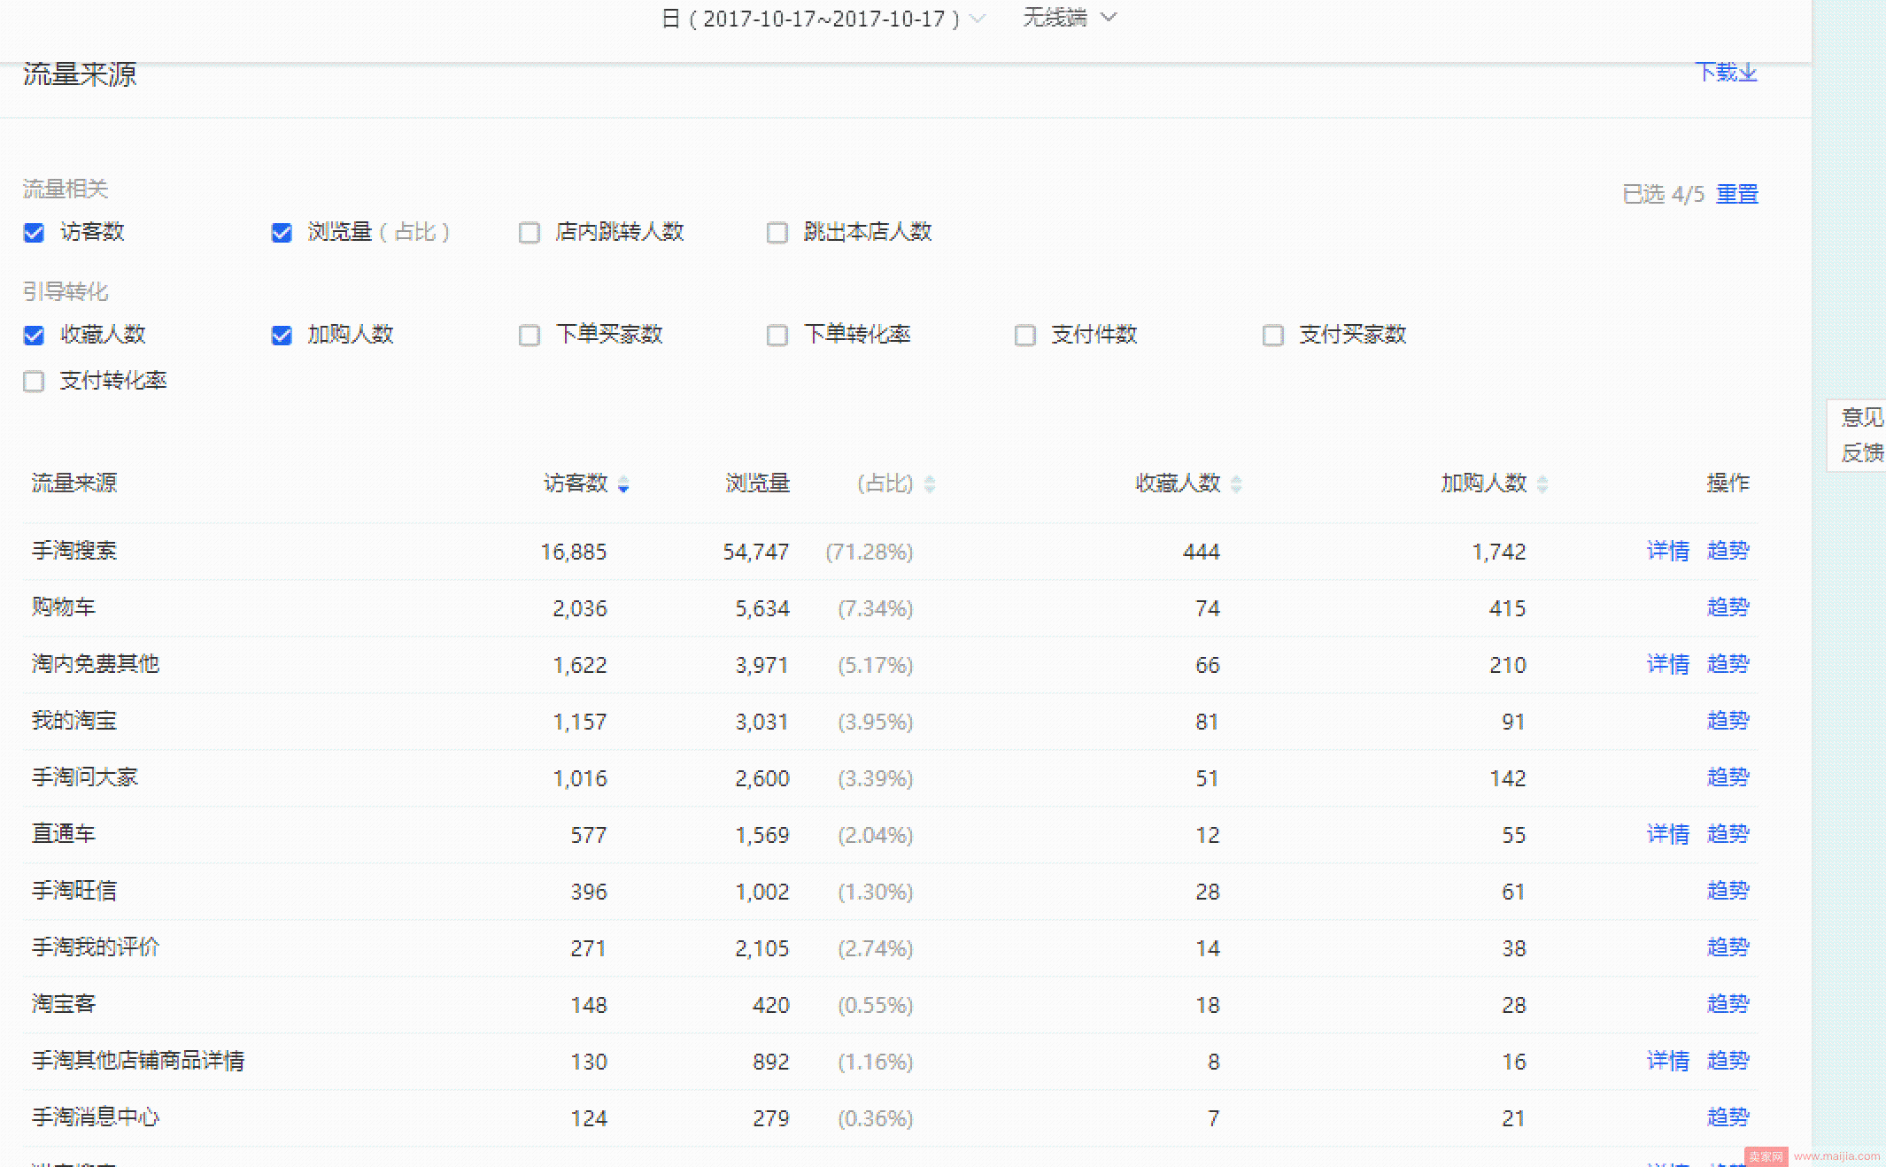Viewport: 1886px width, 1167px height.
Task: Open the 意见反馈 feedback side button
Action: tap(1858, 435)
